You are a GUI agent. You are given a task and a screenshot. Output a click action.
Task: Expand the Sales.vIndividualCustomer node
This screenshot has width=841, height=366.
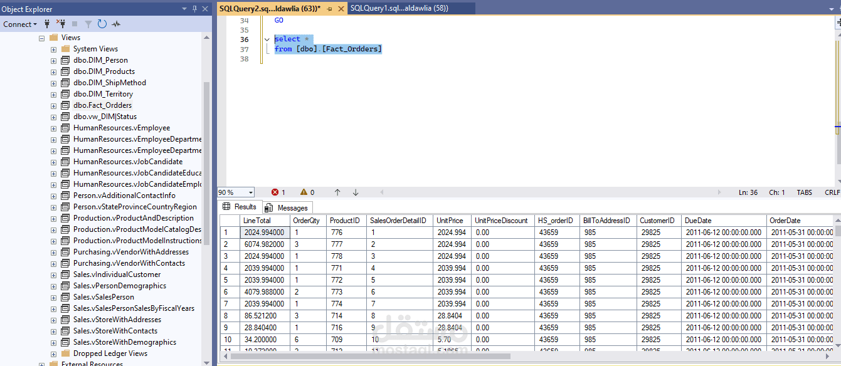[53, 274]
